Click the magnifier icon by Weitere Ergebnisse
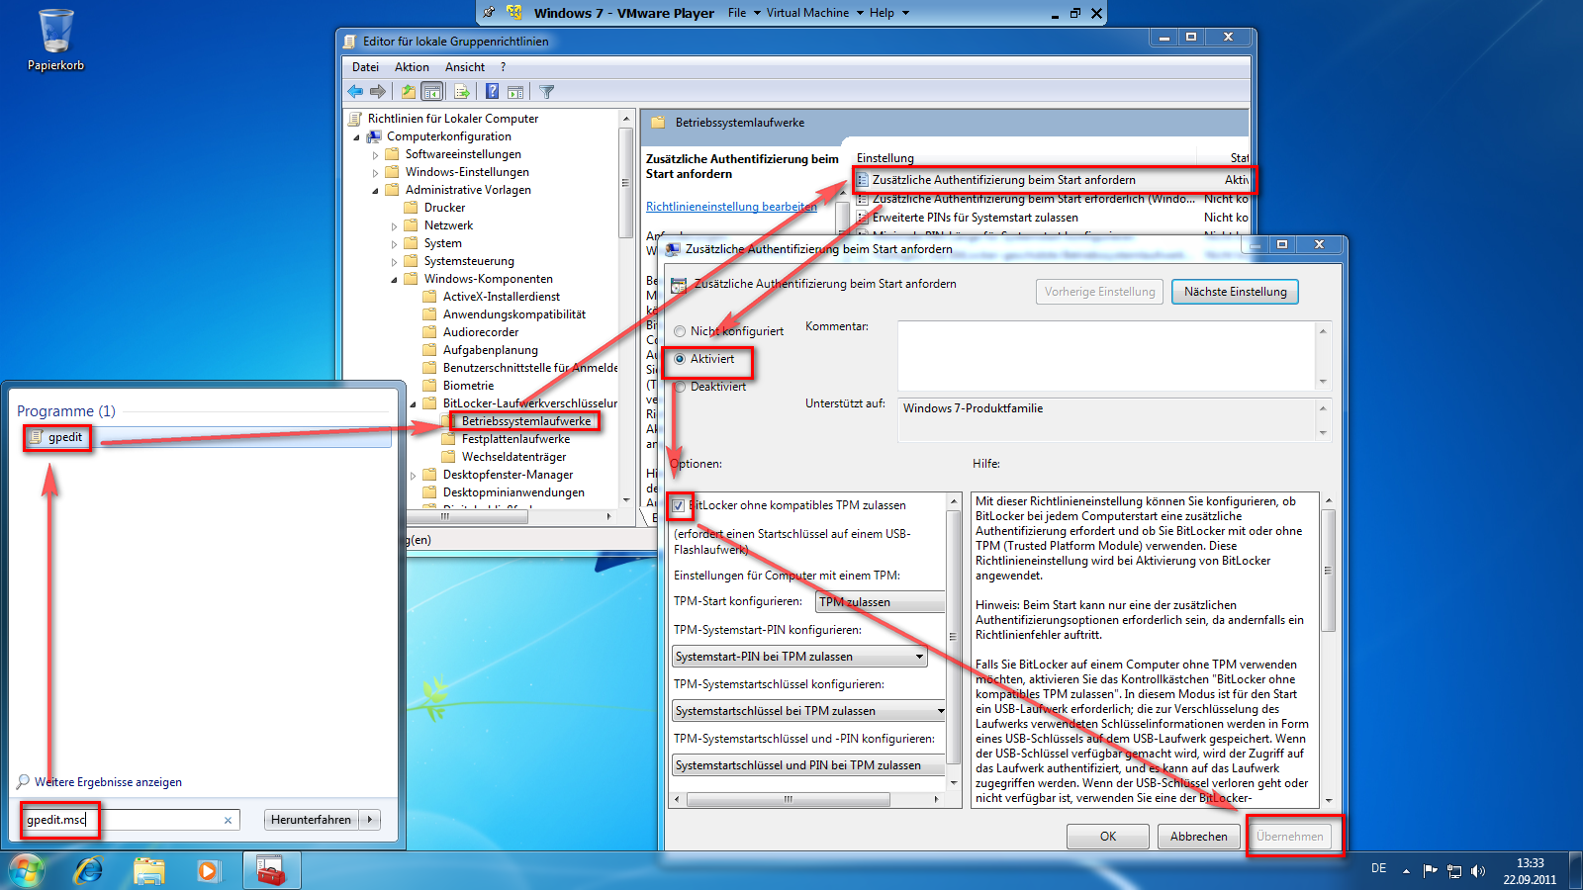 click(x=23, y=781)
